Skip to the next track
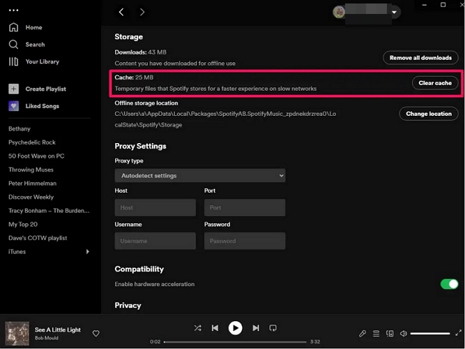The image size is (465, 349). click(256, 328)
